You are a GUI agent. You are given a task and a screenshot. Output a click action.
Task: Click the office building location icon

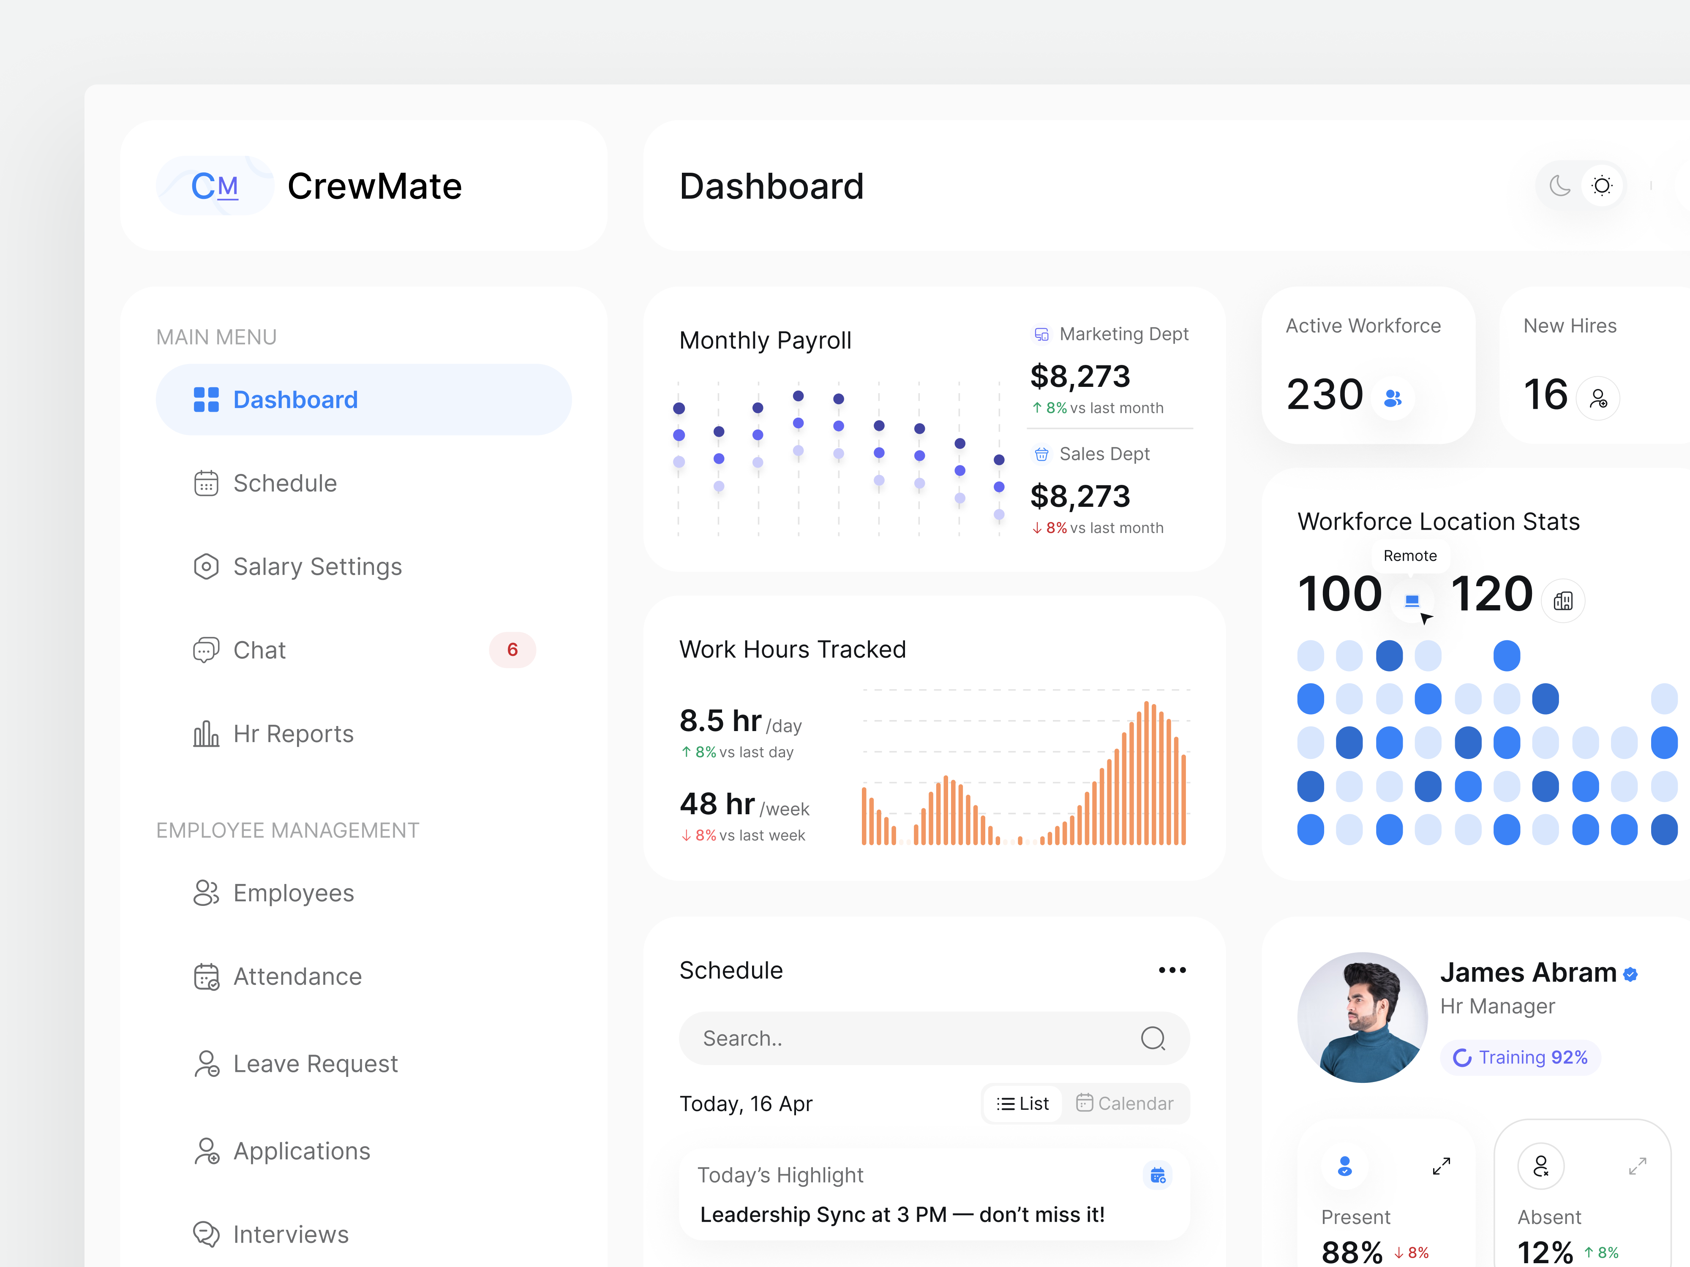[1562, 600]
